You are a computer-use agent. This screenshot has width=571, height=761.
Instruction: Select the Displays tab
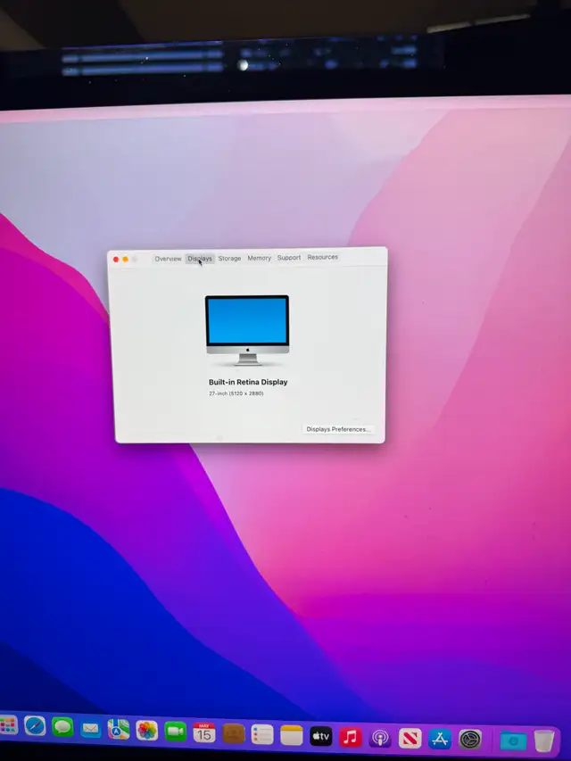point(200,259)
